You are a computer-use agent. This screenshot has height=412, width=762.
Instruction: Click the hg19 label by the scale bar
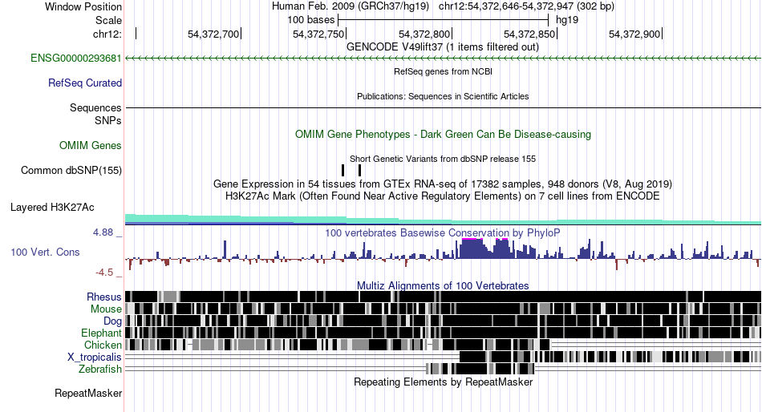pos(567,20)
